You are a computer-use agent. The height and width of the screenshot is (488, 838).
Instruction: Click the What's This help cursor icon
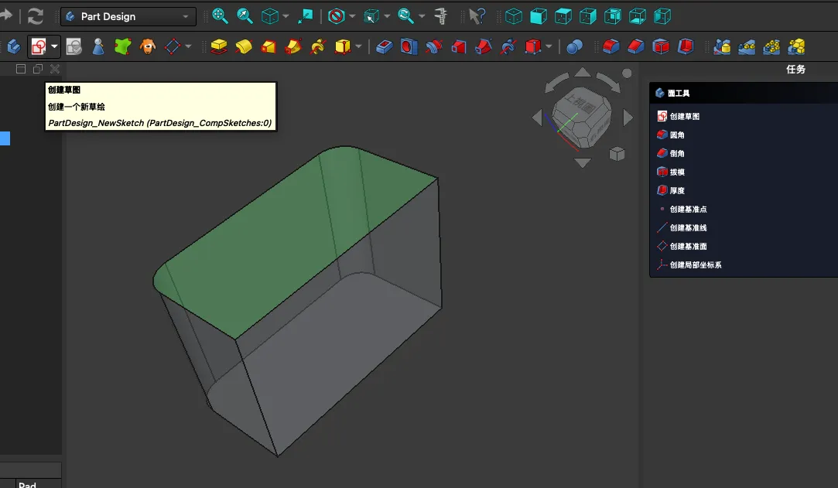[477, 16]
